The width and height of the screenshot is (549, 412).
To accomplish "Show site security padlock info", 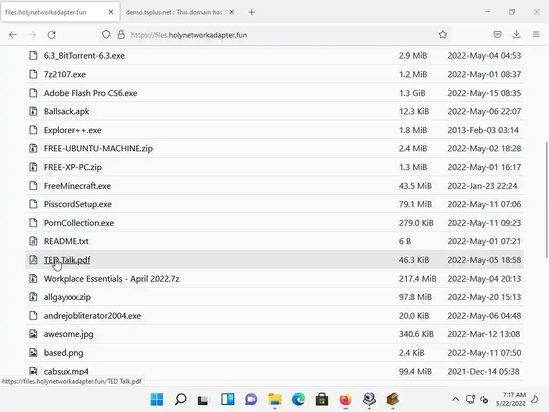I will click(x=121, y=35).
